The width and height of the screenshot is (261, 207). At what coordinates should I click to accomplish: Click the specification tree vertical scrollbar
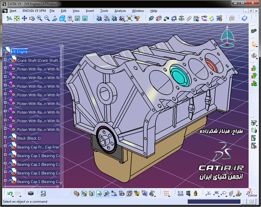tap(61, 115)
